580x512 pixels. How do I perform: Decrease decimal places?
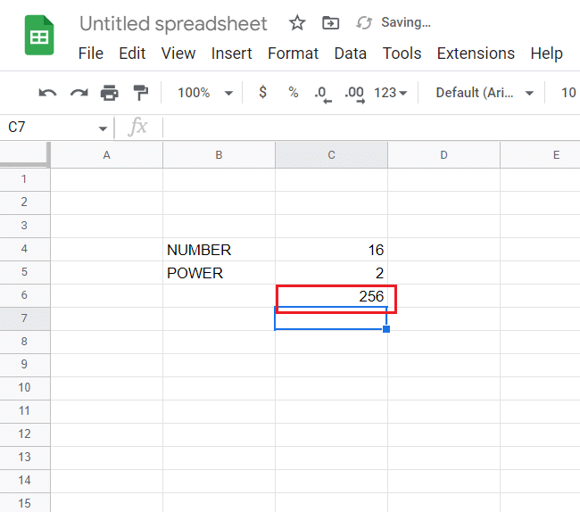tap(323, 94)
